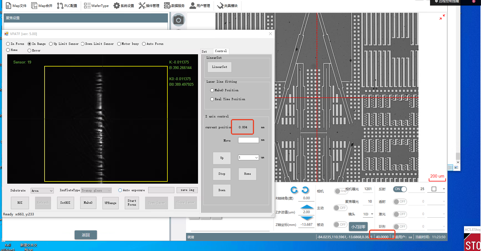
Task: Click the Z axis Down button
Action: pos(222,190)
